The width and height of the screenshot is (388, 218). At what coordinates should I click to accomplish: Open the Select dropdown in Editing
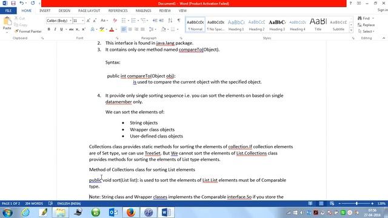366,31
